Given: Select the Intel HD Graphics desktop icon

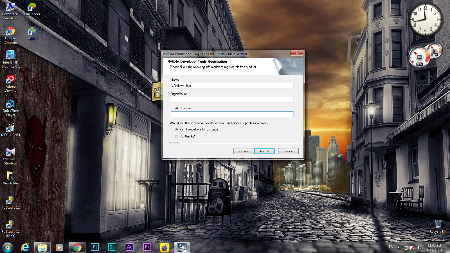Looking at the screenshot, I should pyautogui.click(x=10, y=60).
